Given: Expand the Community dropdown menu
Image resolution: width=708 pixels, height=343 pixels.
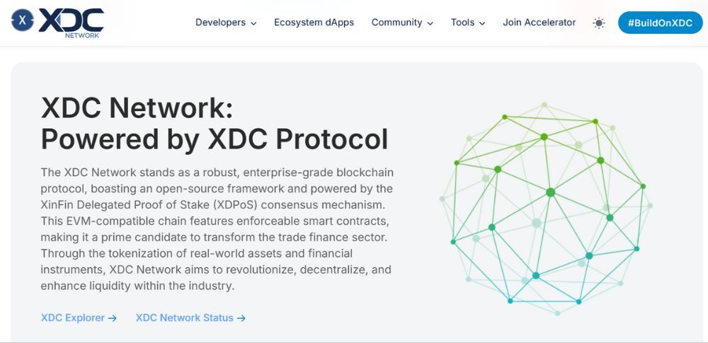Looking at the screenshot, I should tap(402, 23).
